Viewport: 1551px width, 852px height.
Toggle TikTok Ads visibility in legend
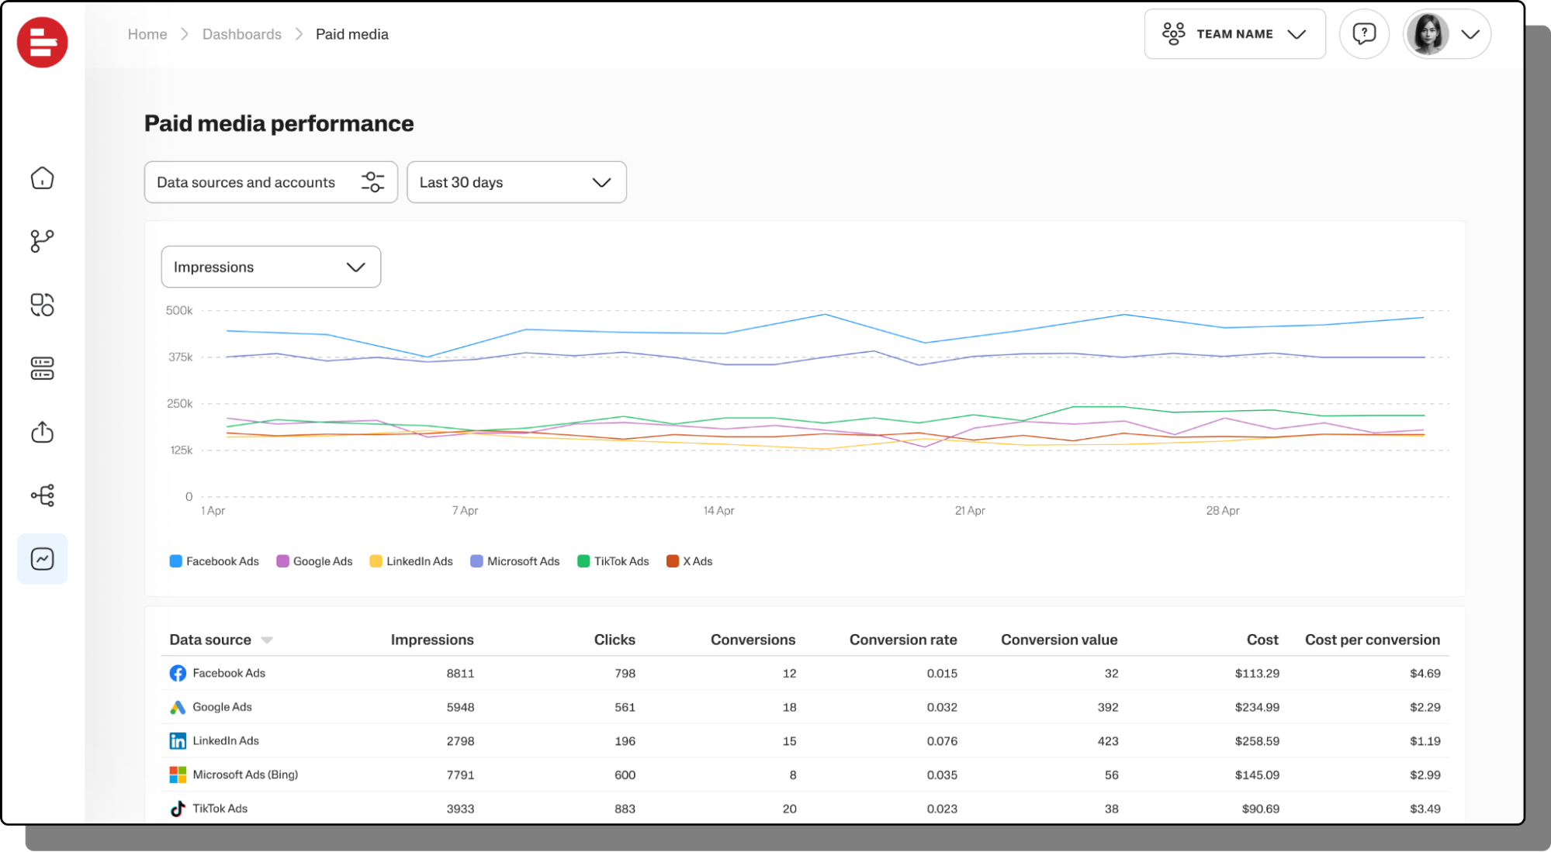pyautogui.click(x=613, y=561)
